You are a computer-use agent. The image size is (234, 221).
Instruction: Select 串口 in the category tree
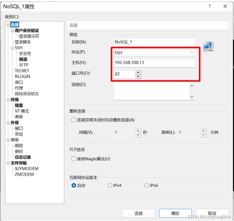click(x=19, y=82)
